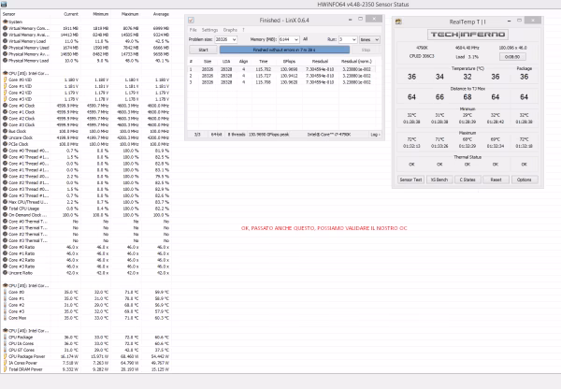Click the Maximum column header in HWiNFO64
Image resolution: width=561 pixels, height=389 pixels.
click(130, 14)
